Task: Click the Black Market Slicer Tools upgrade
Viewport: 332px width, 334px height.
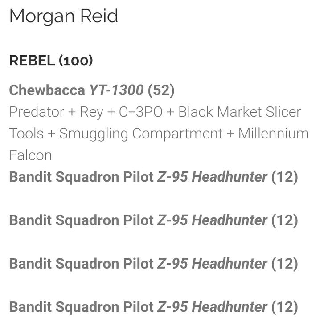Action: [240, 112]
